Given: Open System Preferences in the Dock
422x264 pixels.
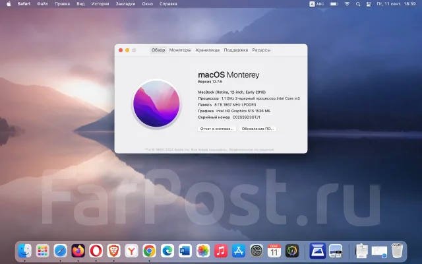Looking at the screenshot, I should (256, 251).
